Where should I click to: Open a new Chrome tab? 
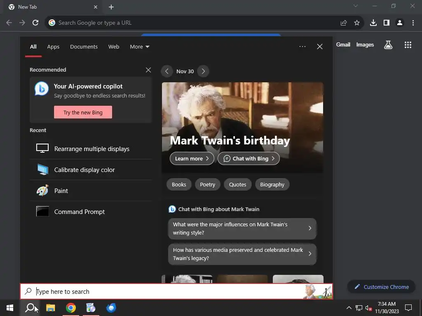111,7
